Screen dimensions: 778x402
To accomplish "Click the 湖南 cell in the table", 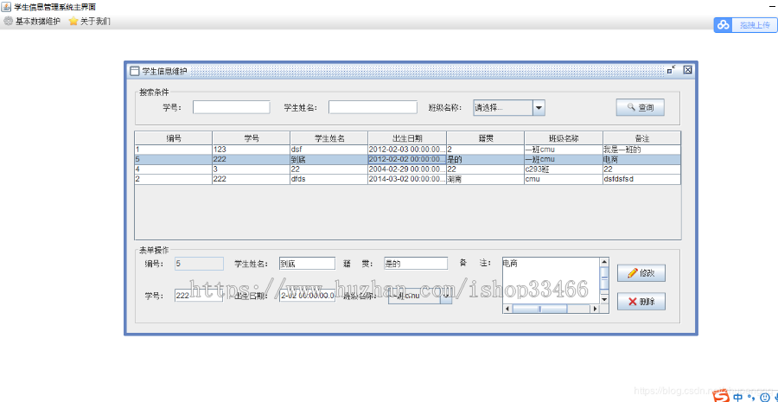I will click(485, 179).
